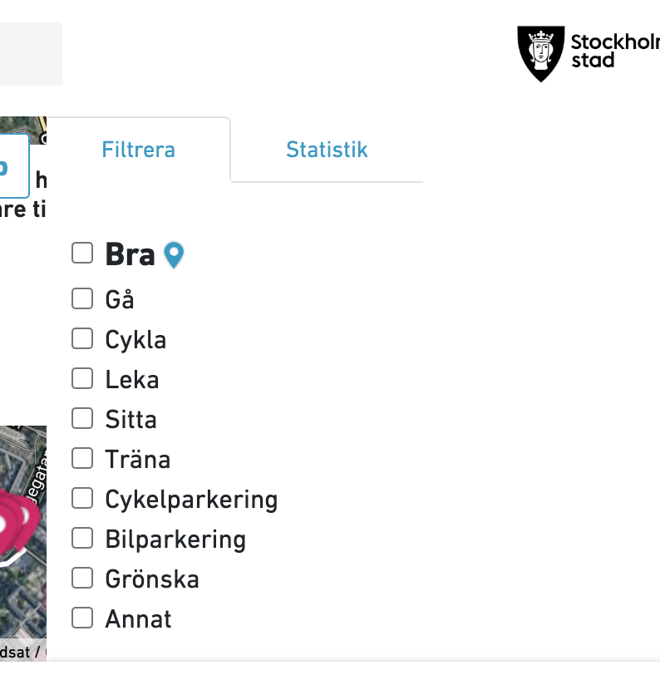Tick the Grönska checkbox

pyautogui.click(x=82, y=578)
